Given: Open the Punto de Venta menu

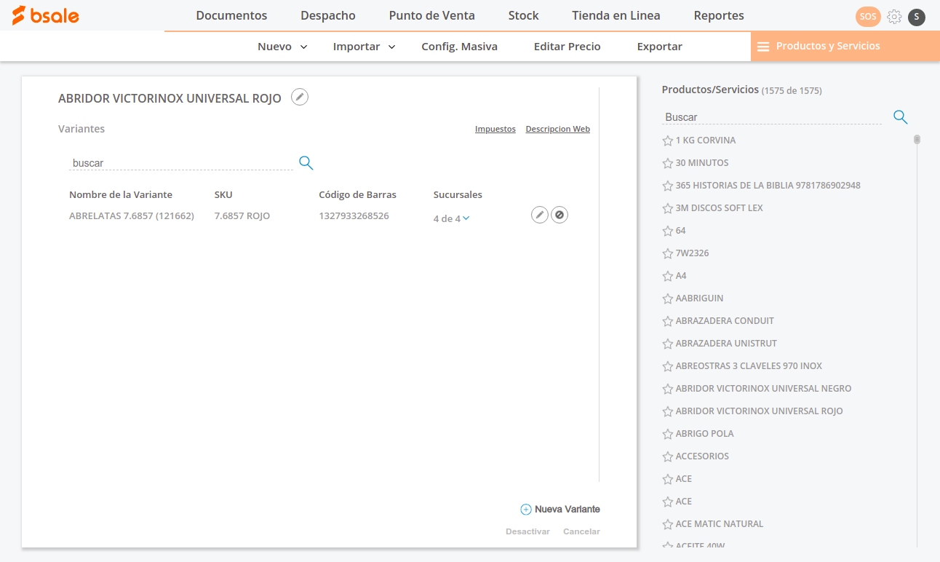Looking at the screenshot, I should pos(431,15).
